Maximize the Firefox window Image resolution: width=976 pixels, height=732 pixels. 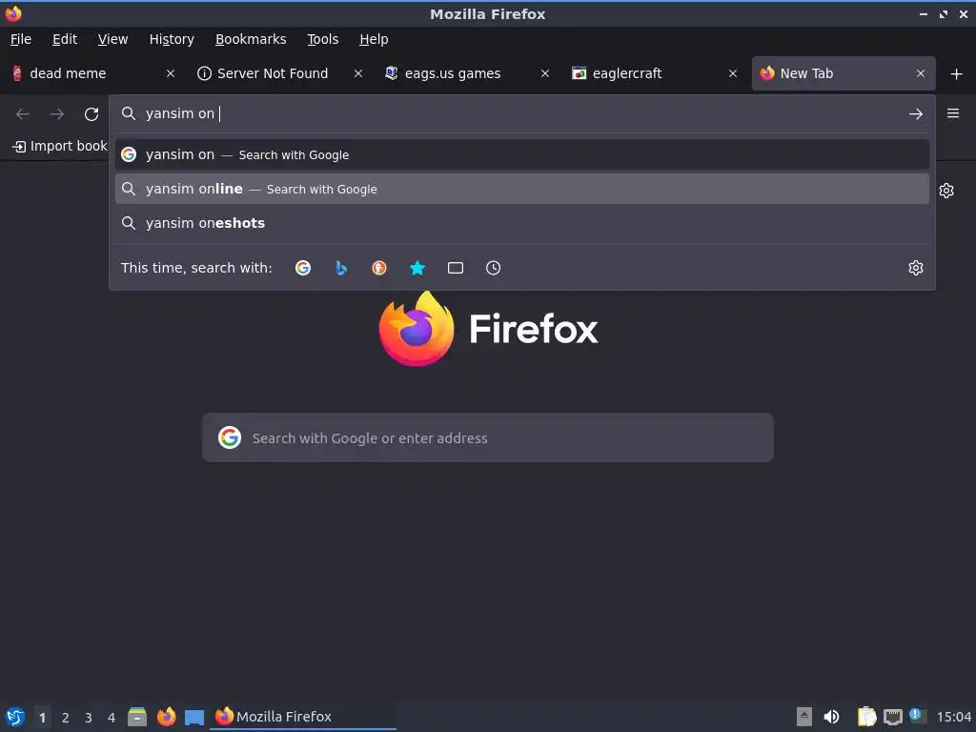pyautogui.click(x=944, y=13)
